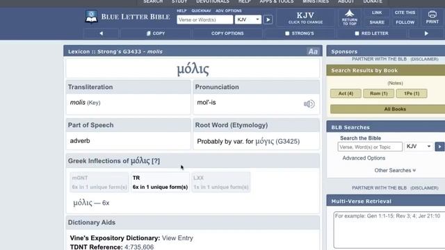Click the μόλις — 6x inflection entry
This screenshot has width=445, height=250.
coord(91,203)
